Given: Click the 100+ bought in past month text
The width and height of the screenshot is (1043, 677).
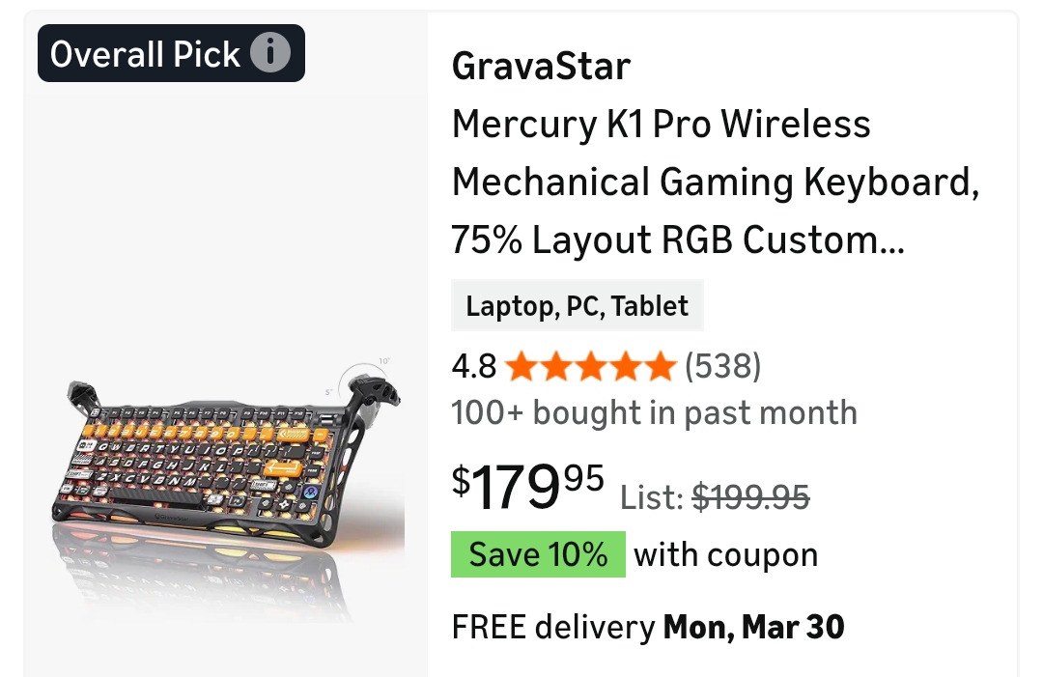Looking at the screenshot, I should (654, 412).
